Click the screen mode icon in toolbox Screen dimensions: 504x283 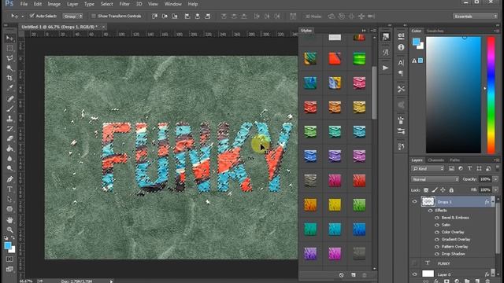(x=9, y=269)
